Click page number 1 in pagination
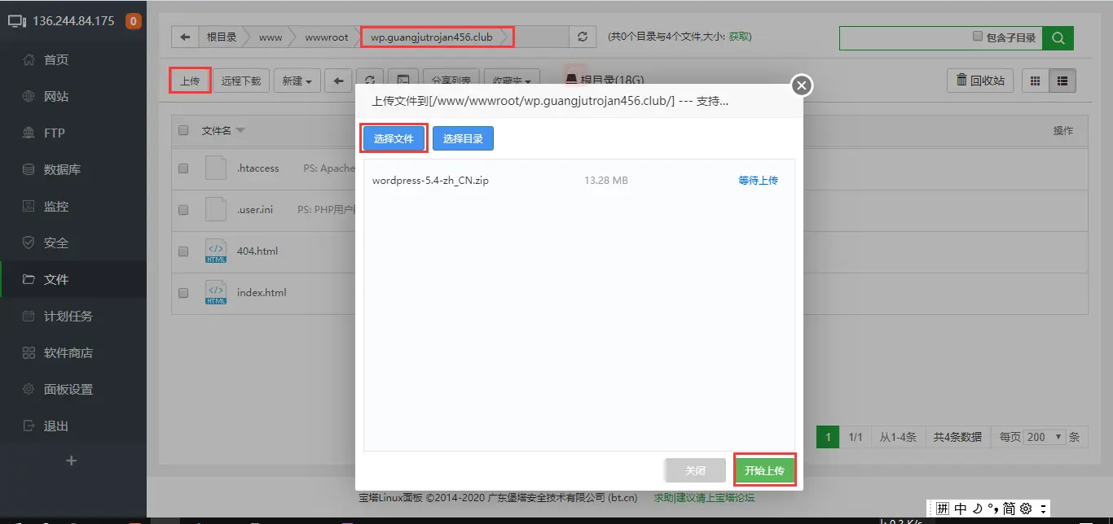 [x=829, y=437]
